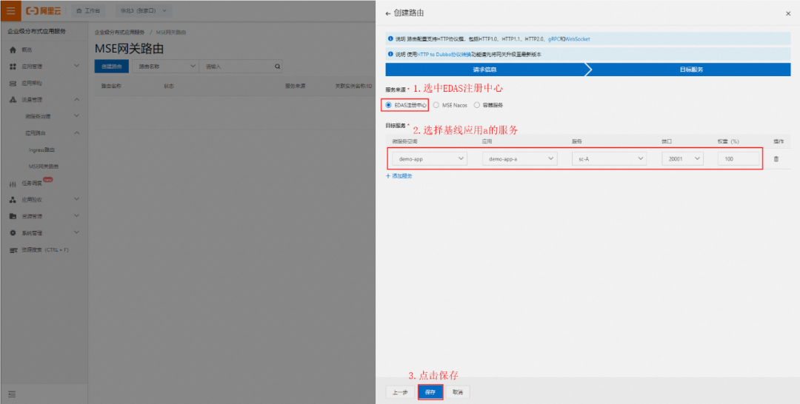Open the 路由名称 filter dropdown

point(165,67)
